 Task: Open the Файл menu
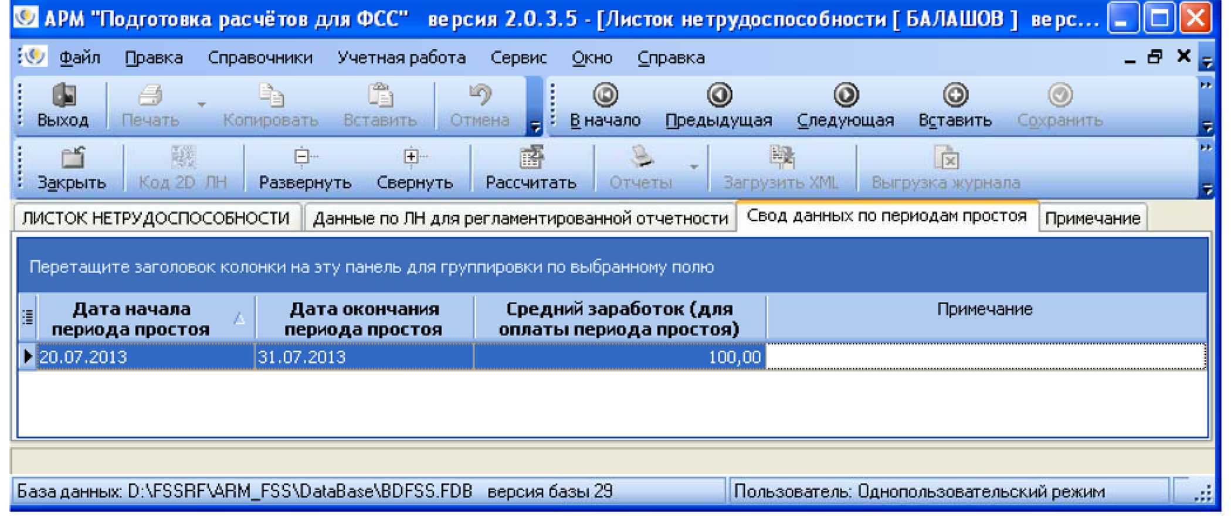coord(80,57)
